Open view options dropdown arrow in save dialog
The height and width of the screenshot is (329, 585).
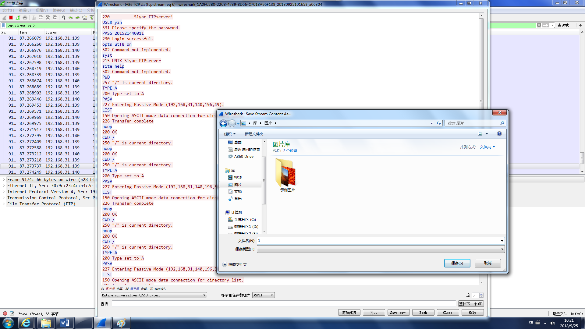(x=487, y=134)
